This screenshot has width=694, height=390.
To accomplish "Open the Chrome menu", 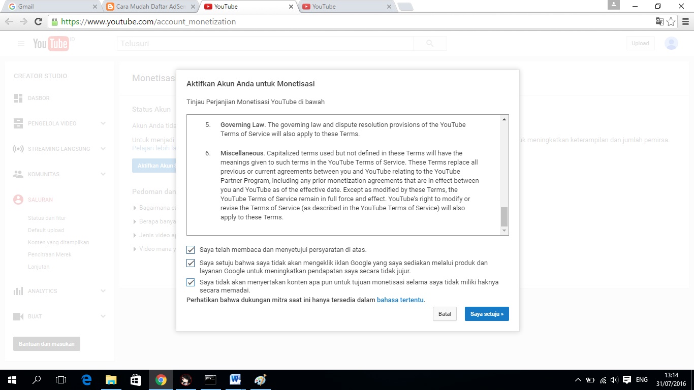I will pos(685,22).
